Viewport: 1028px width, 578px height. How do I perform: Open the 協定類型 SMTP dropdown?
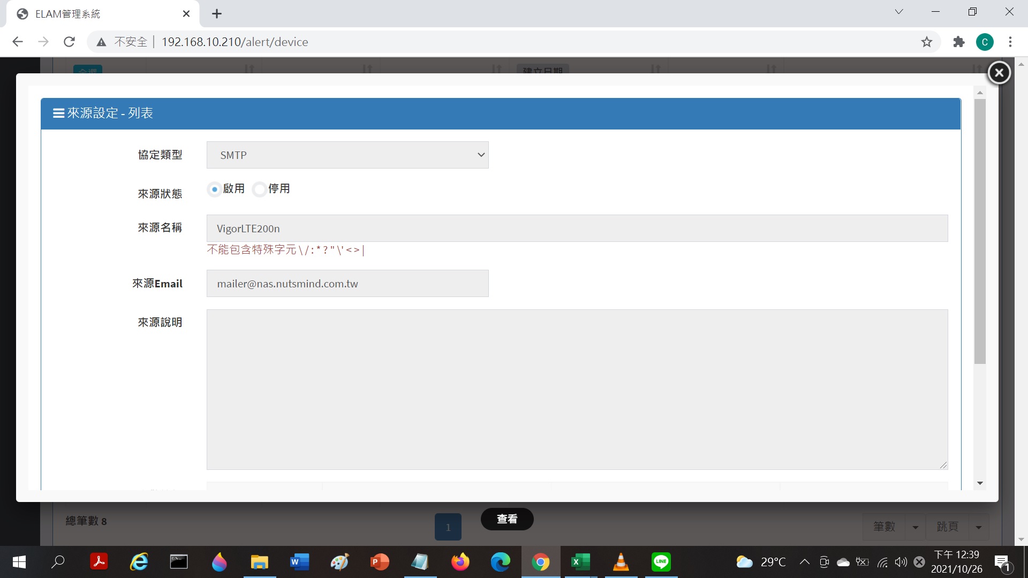click(347, 155)
